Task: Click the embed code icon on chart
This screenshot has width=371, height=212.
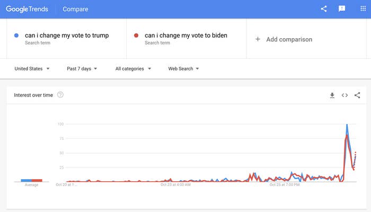Action: pyautogui.click(x=344, y=95)
